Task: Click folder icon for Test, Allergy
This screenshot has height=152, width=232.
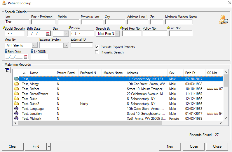Action: pyautogui.click(x=16, y=84)
